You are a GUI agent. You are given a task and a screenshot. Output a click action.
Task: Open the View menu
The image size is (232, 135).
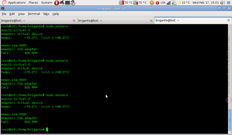(x=21, y=14)
